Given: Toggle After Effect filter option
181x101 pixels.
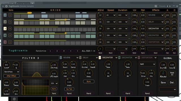Looking at the screenshot, I should [11, 76].
